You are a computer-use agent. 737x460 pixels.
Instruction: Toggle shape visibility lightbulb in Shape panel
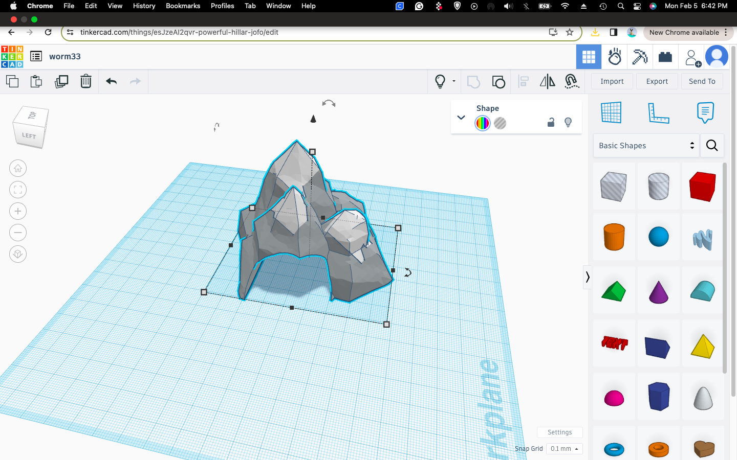(568, 123)
